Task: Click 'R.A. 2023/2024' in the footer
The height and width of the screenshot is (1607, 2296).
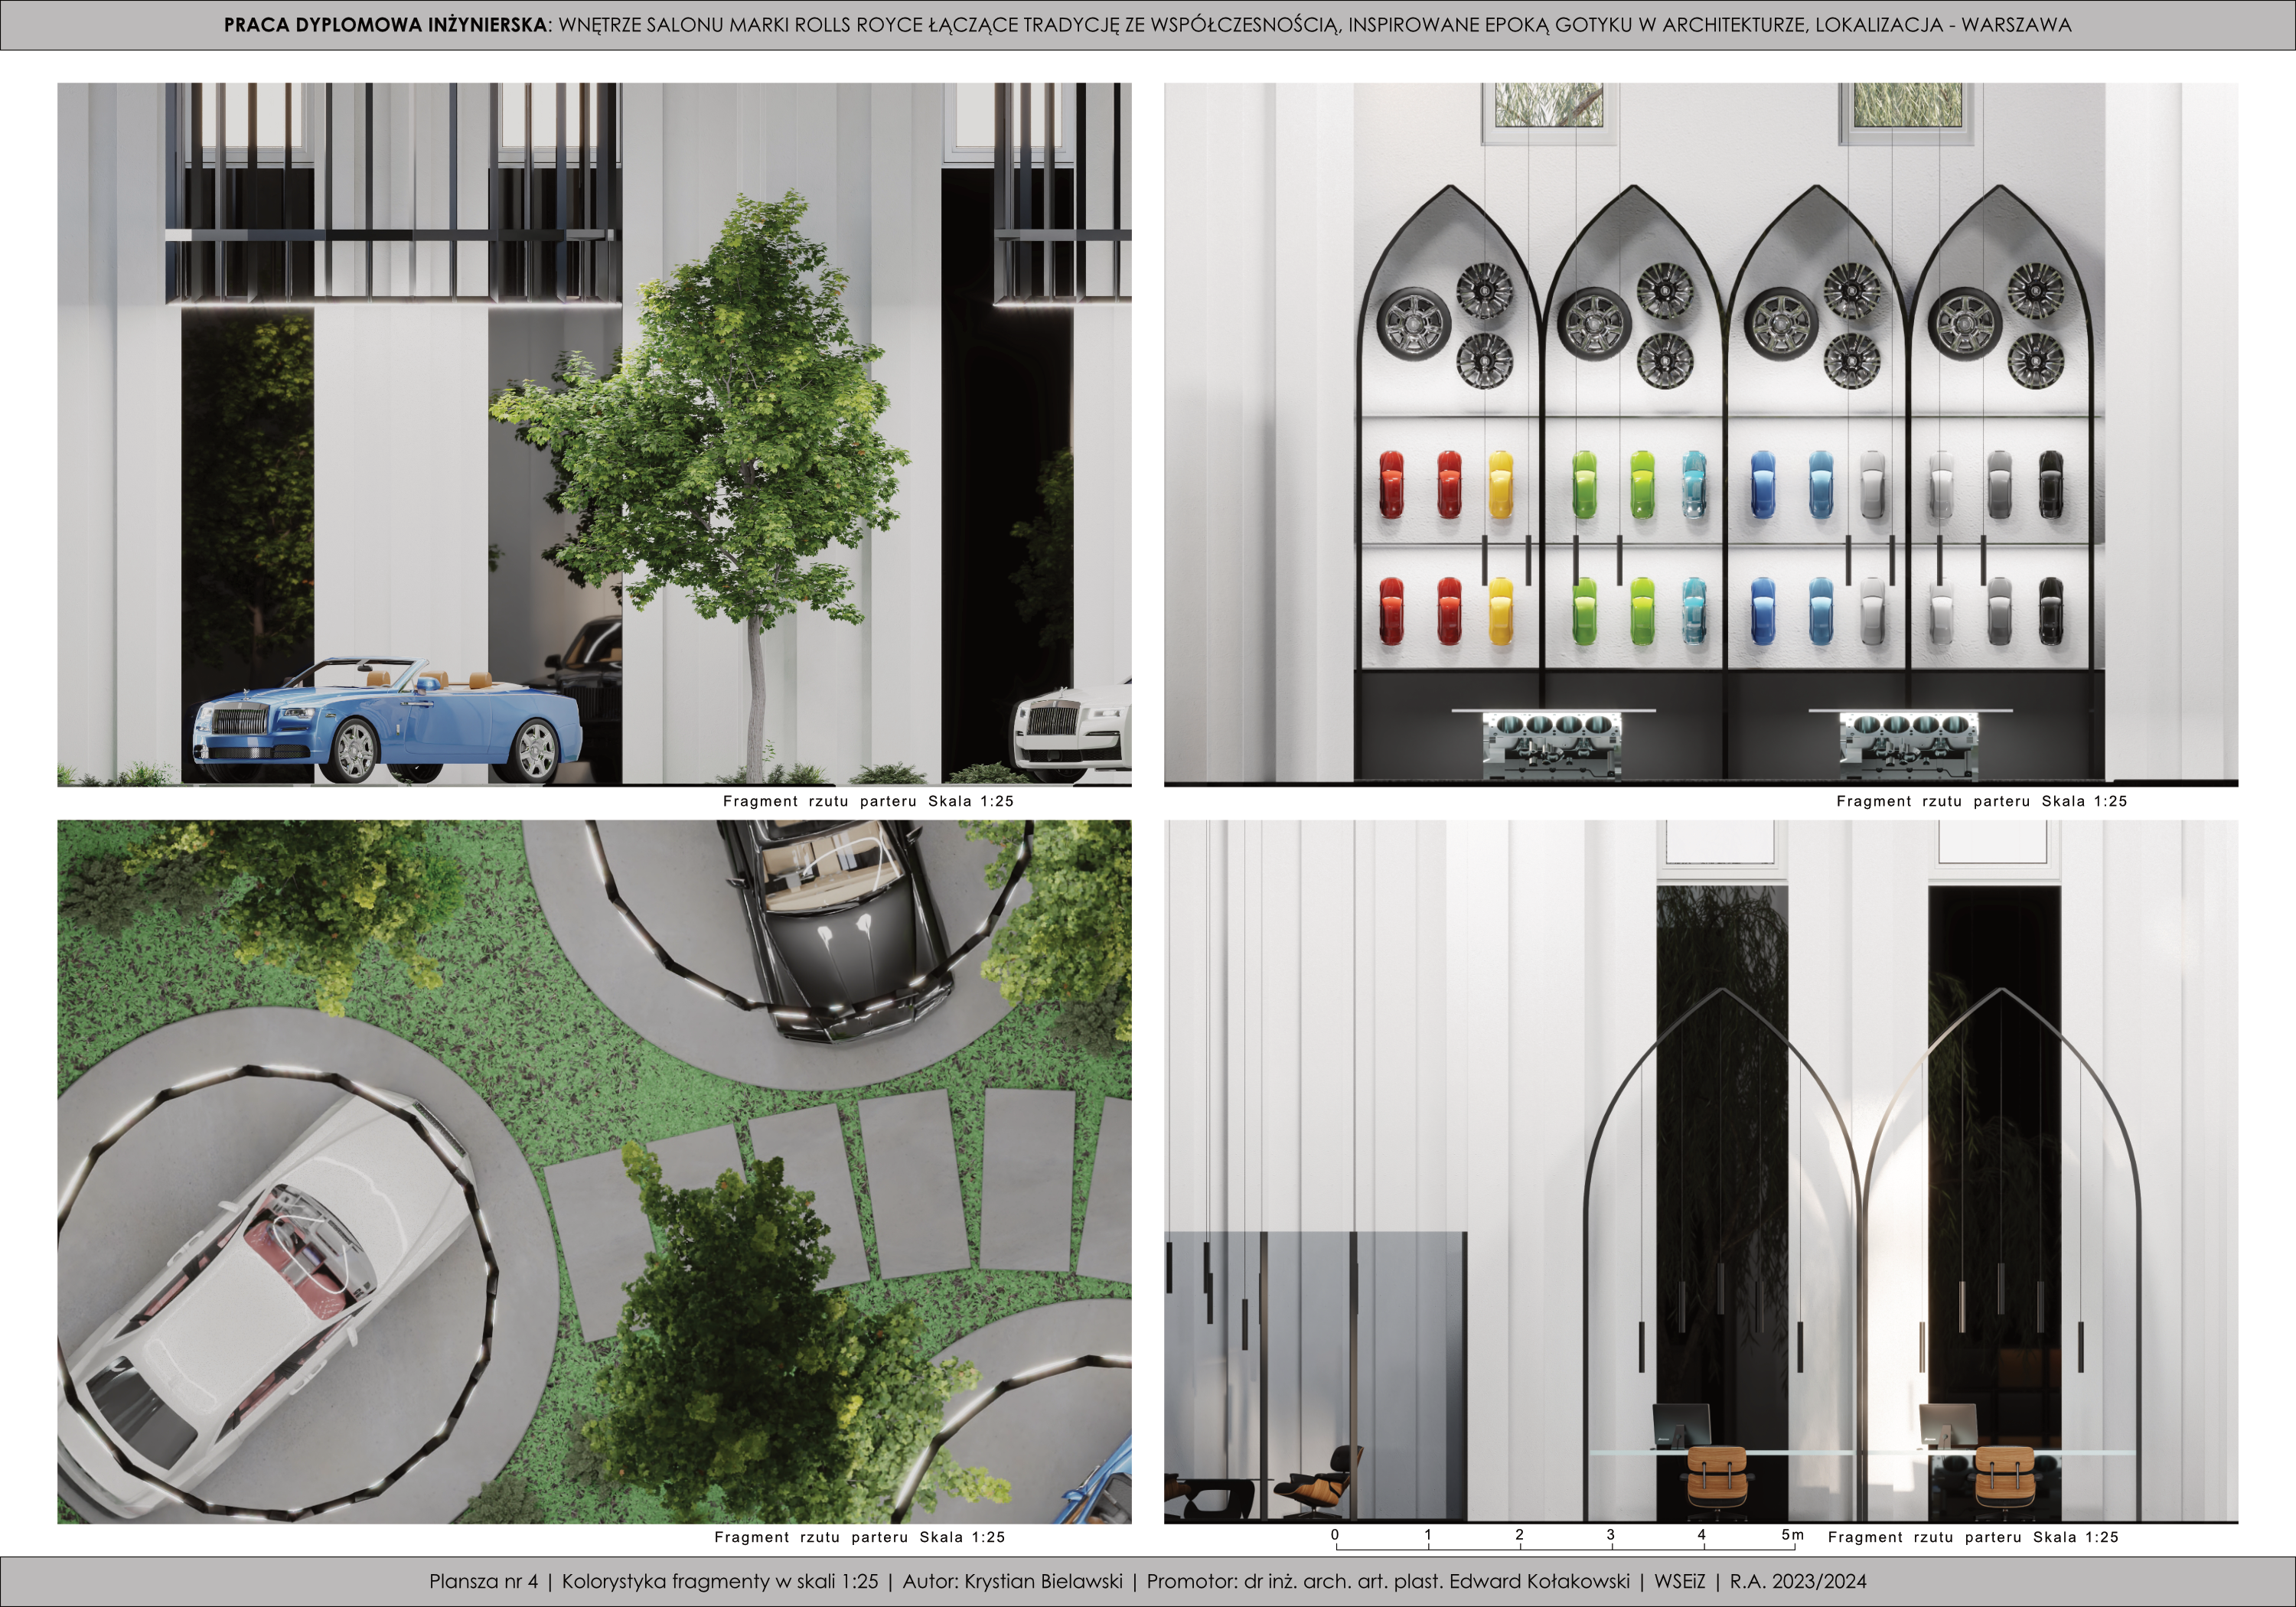Action: tap(1798, 1581)
